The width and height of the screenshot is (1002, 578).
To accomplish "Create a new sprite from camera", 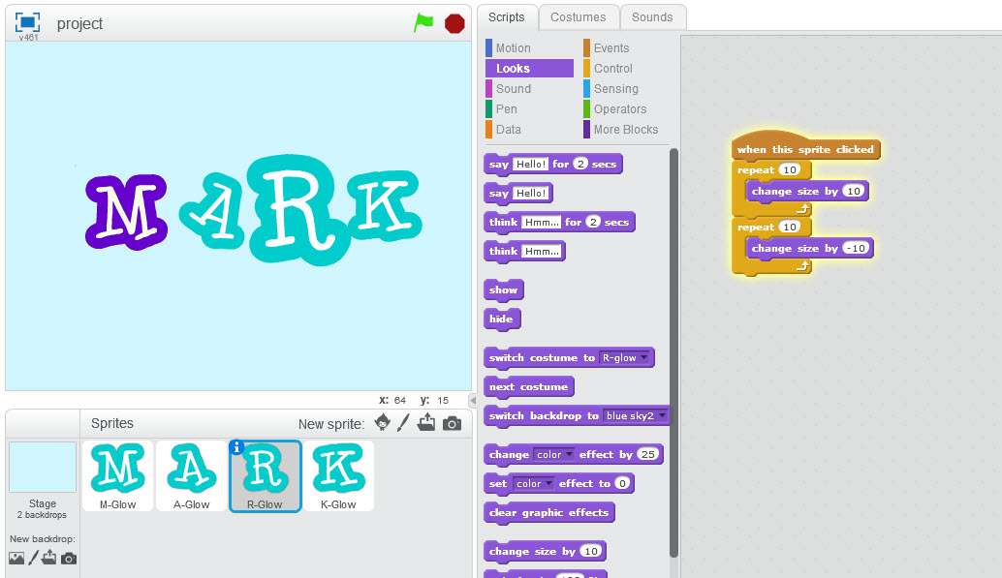I will [x=452, y=423].
